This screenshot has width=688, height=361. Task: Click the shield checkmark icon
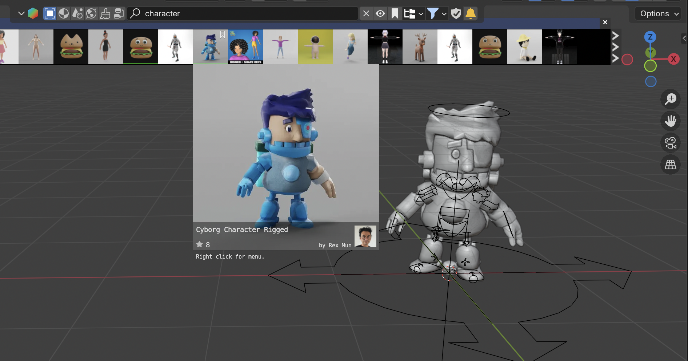click(x=456, y=14)
